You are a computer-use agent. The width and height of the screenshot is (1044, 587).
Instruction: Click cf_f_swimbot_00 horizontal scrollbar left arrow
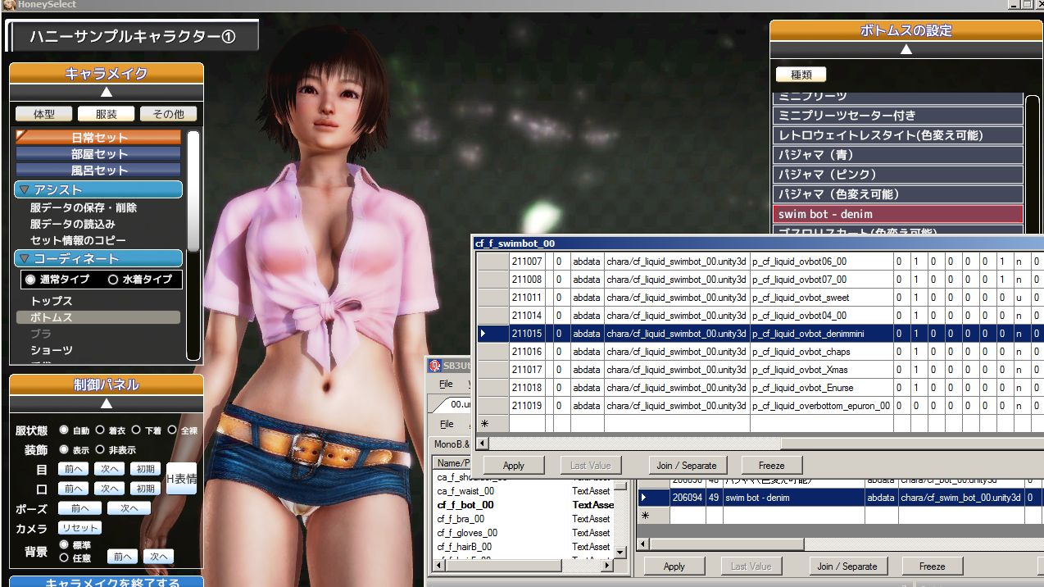[482, 443]
